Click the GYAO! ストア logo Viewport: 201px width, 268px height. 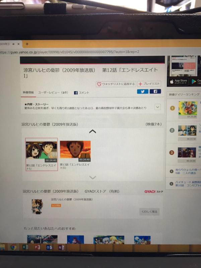[154, 192]
